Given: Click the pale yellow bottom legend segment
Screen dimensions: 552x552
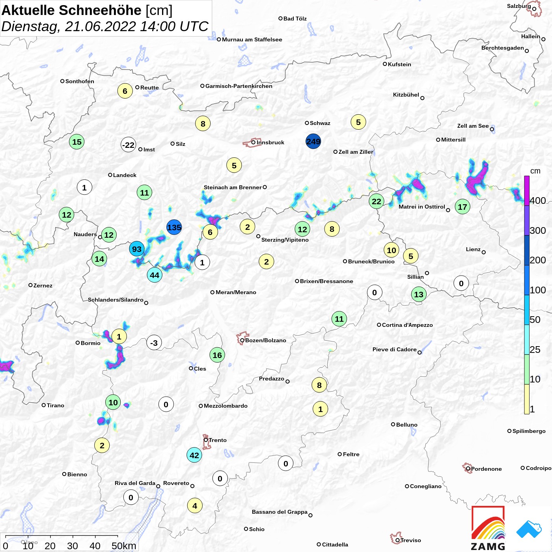Looking at the screenshot, I should click(527, 399).
